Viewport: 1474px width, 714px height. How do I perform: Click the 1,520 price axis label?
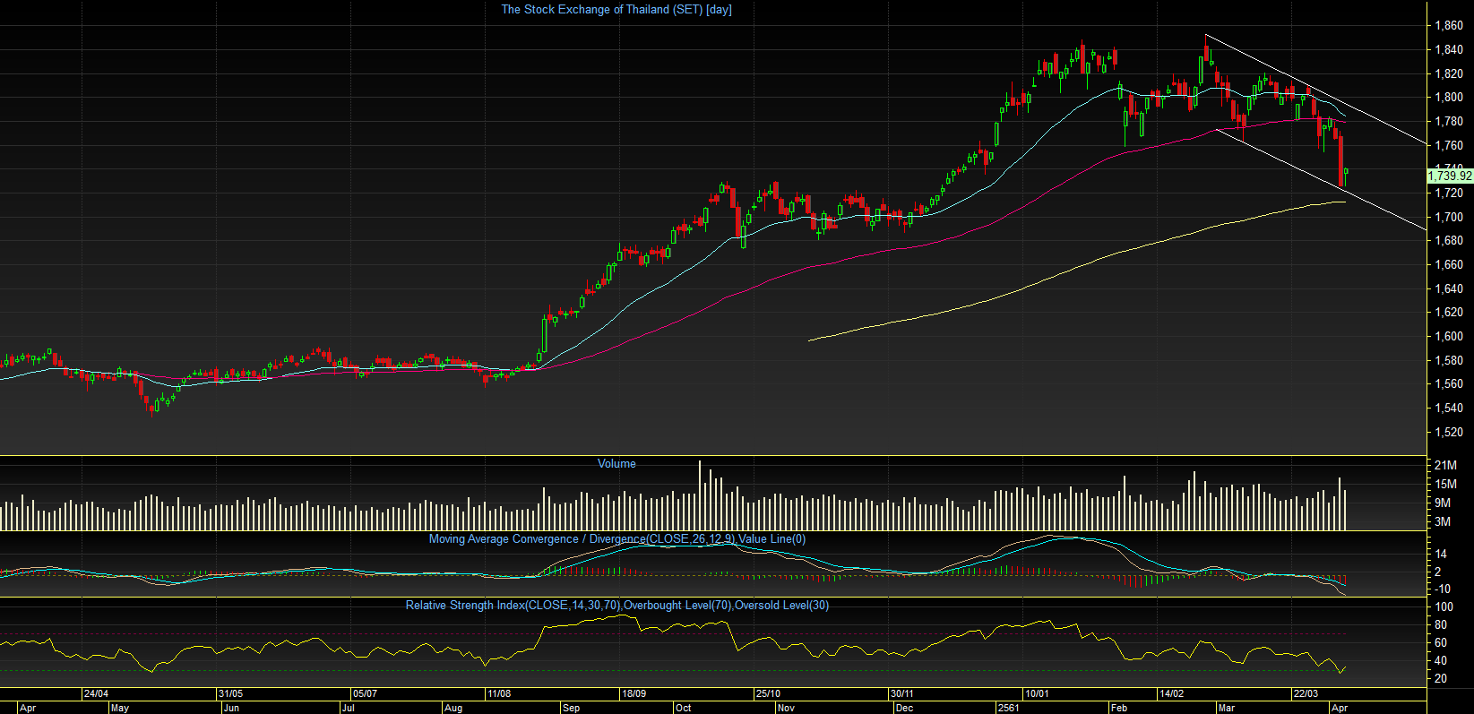tap(1449, 432)
